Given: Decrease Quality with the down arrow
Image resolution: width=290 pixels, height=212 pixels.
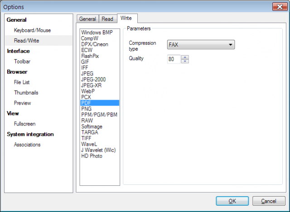Looking at the screenshot, I should [185, 61].
